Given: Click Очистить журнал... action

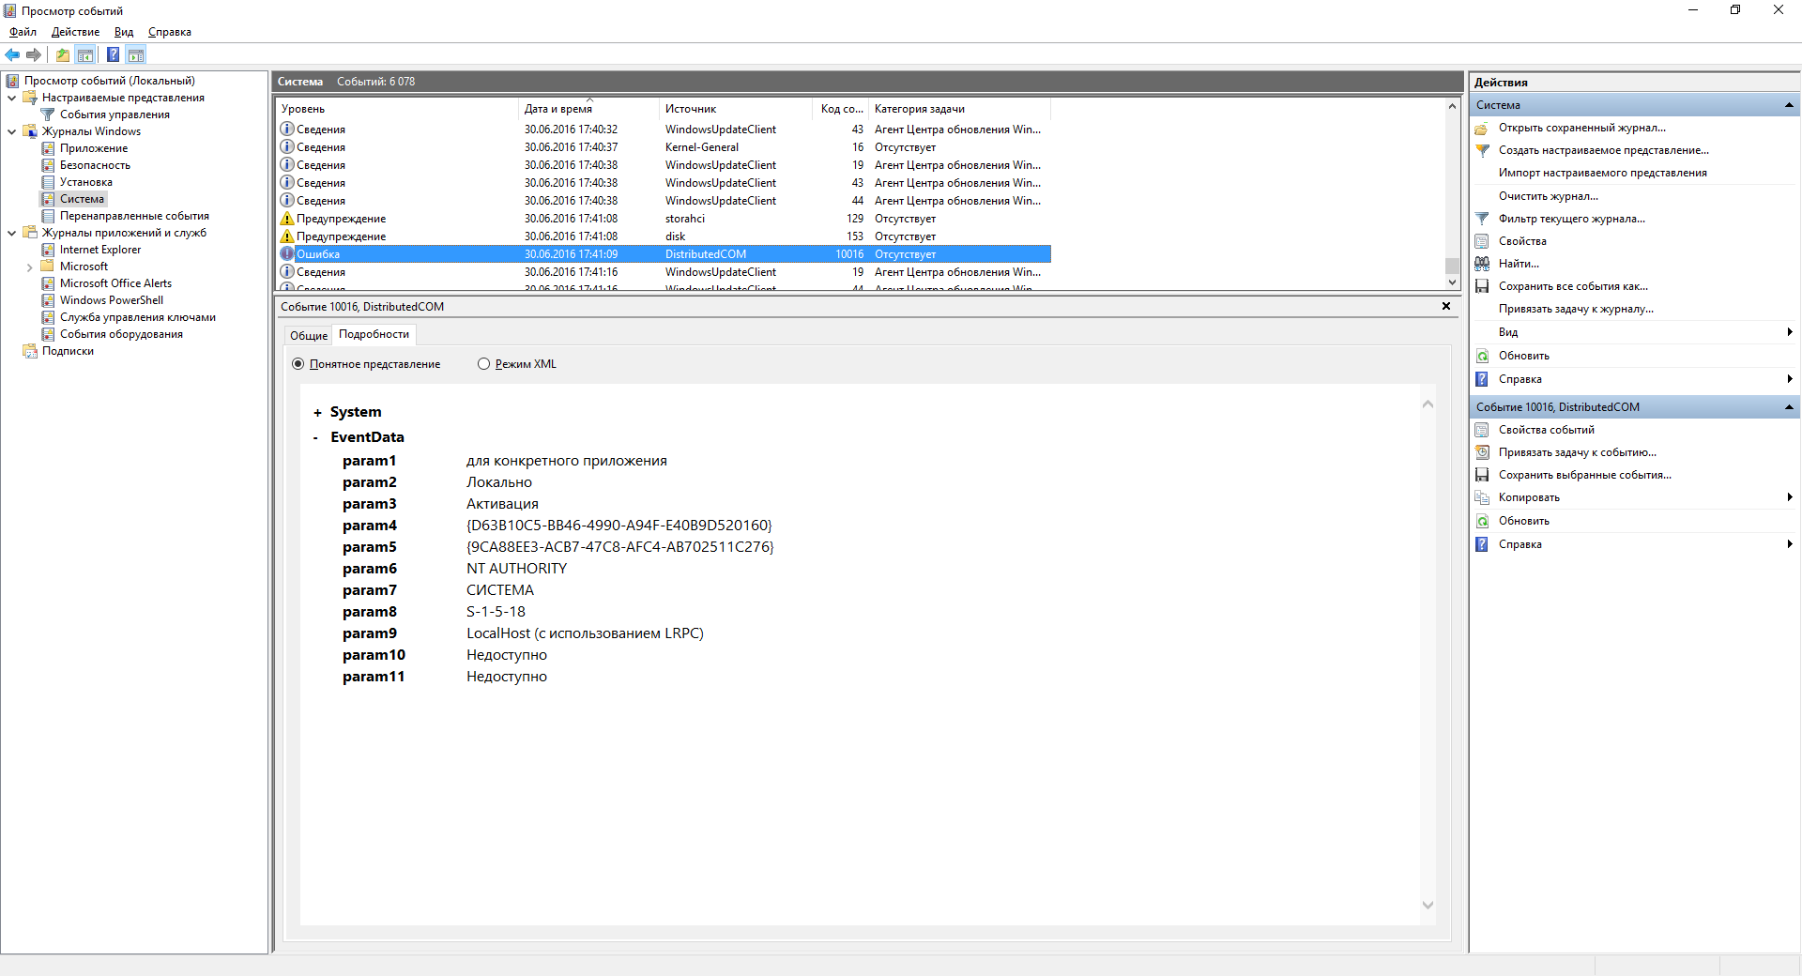Looking at the screenshot, I should [x=1548, y=196].
